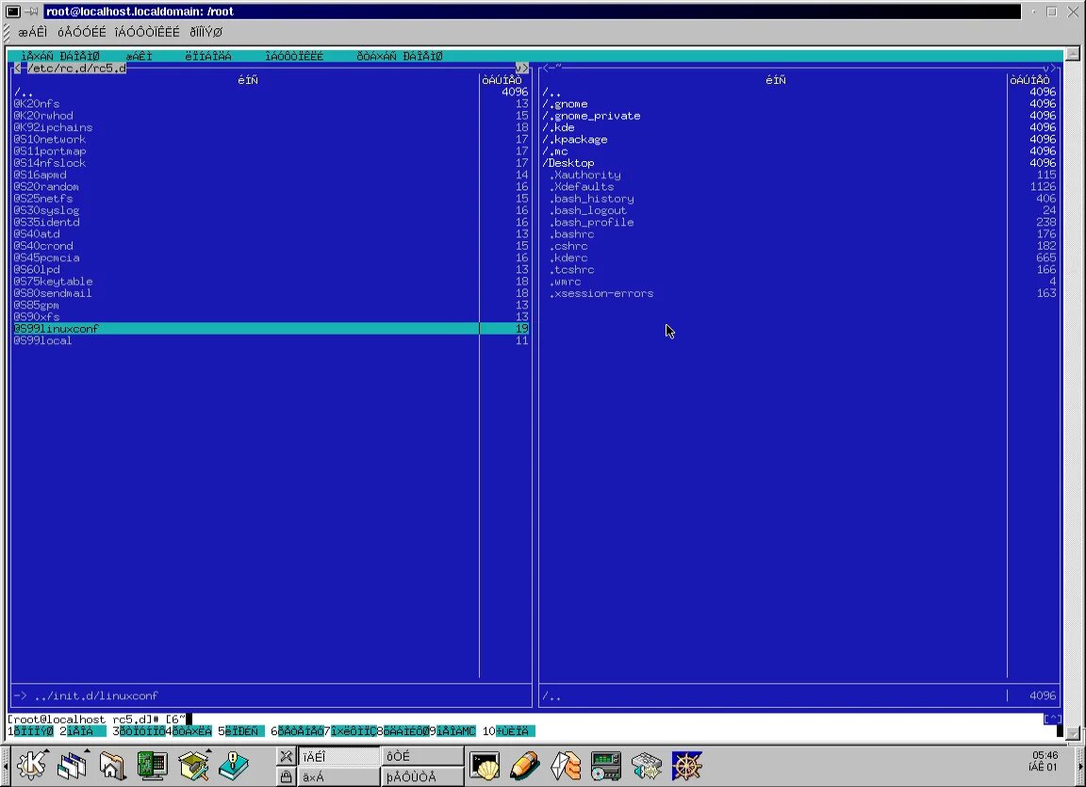This screenshot has height=787, width=1086.
Task: Open the 'ëÏÍÁÎÄÁ' command menu in MC
Action: point(208,56)
